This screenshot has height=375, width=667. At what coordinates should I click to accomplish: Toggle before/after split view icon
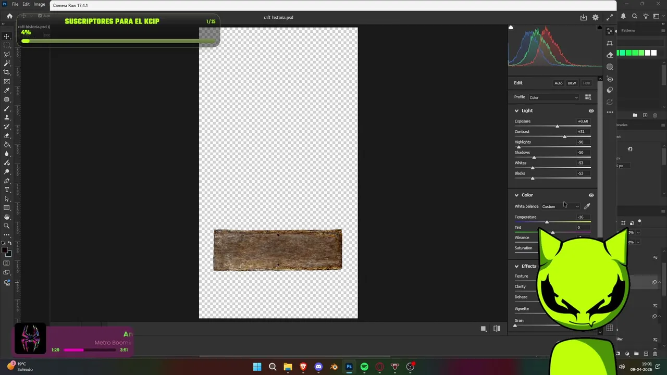tap(497, 329)
